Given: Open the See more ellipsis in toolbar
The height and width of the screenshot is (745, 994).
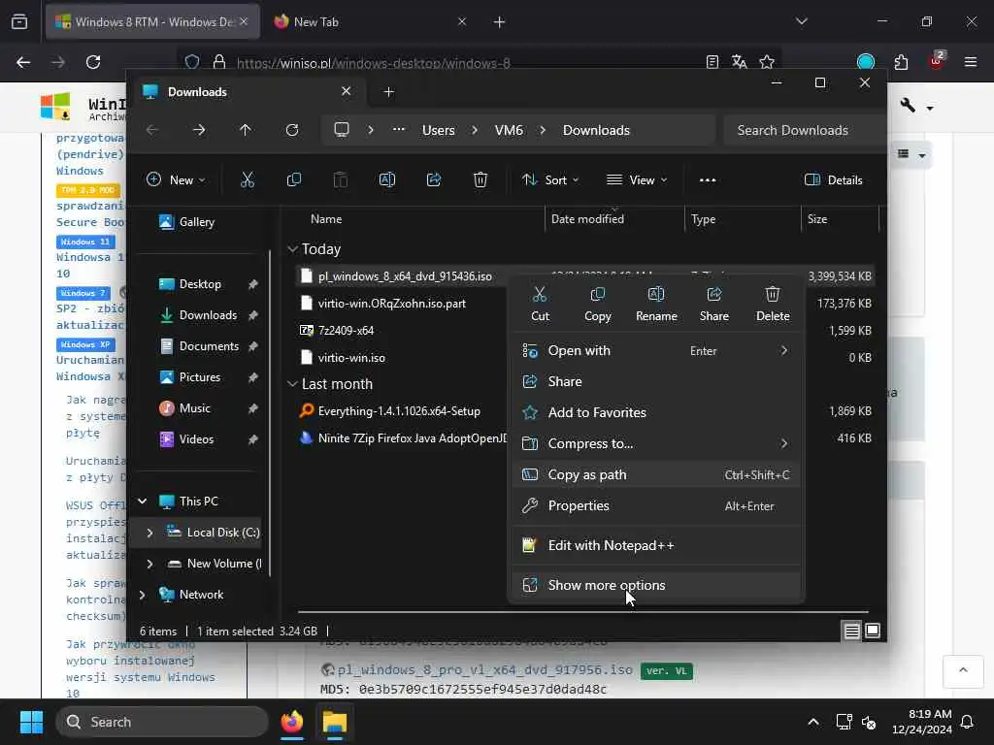Looking at the screenshot, I should [708, 179].
